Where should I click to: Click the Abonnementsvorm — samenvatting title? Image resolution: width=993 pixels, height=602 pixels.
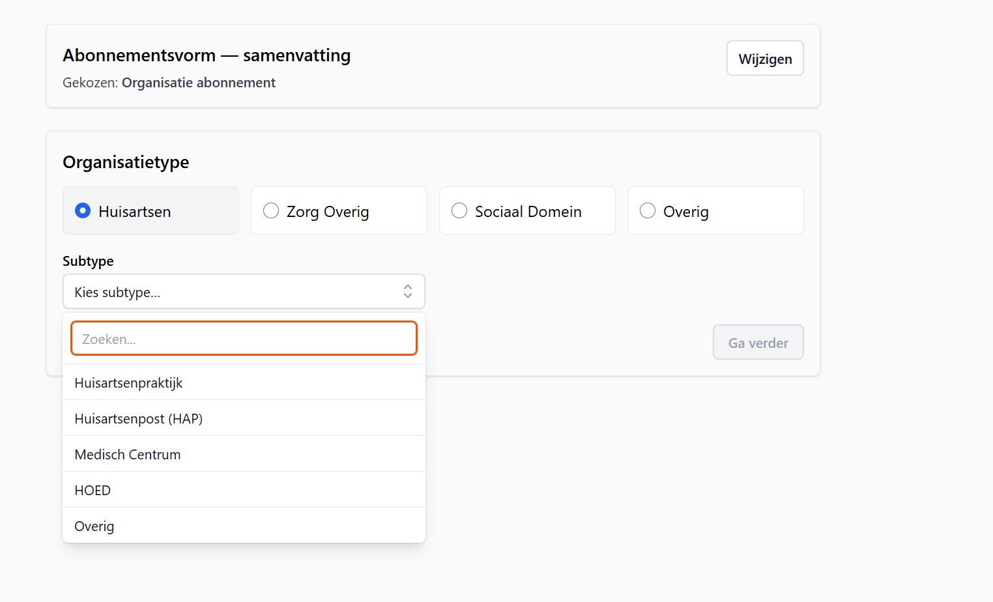pyautogui.click(x=207, y=56)
